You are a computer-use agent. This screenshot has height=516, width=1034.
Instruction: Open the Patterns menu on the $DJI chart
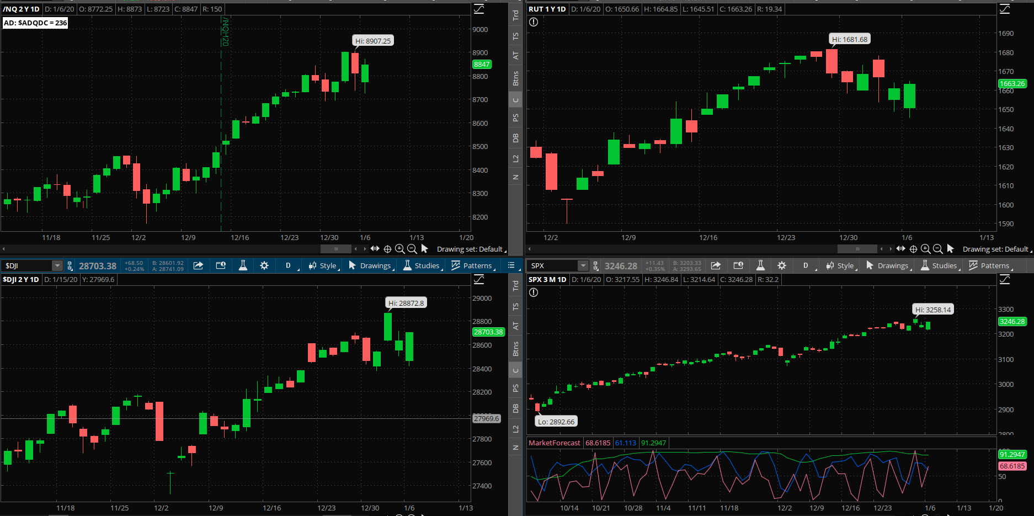tap(473, 265)
